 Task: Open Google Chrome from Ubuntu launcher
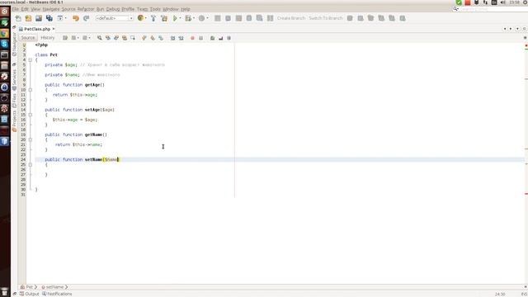click(5, 33)
